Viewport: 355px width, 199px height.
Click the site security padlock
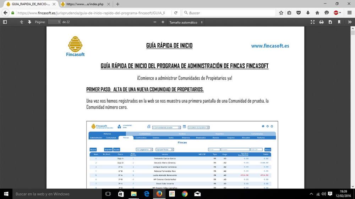click(13, 13)
